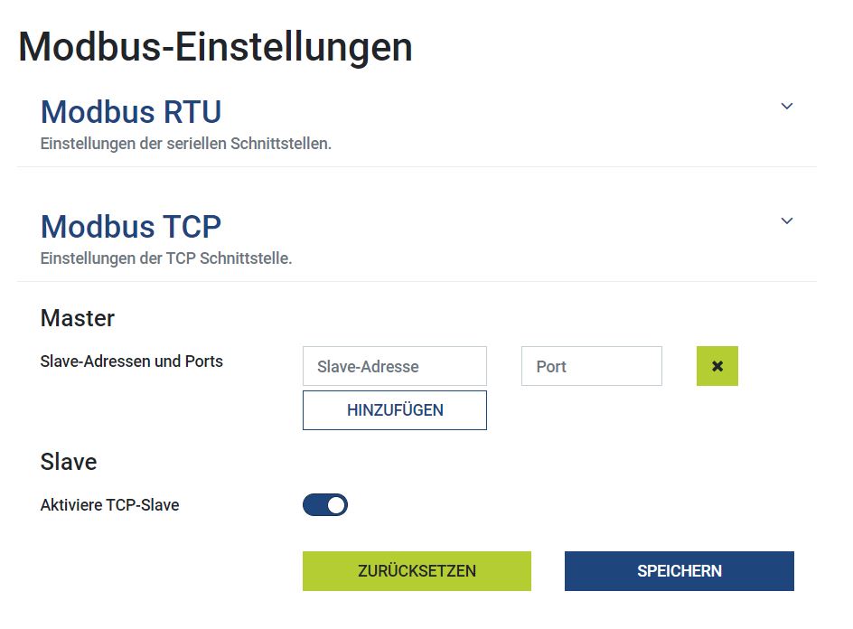The height and width of the screenshot is (629, 853).
Task: Click the divider line below Modbus RTU section
Action: 416,166
